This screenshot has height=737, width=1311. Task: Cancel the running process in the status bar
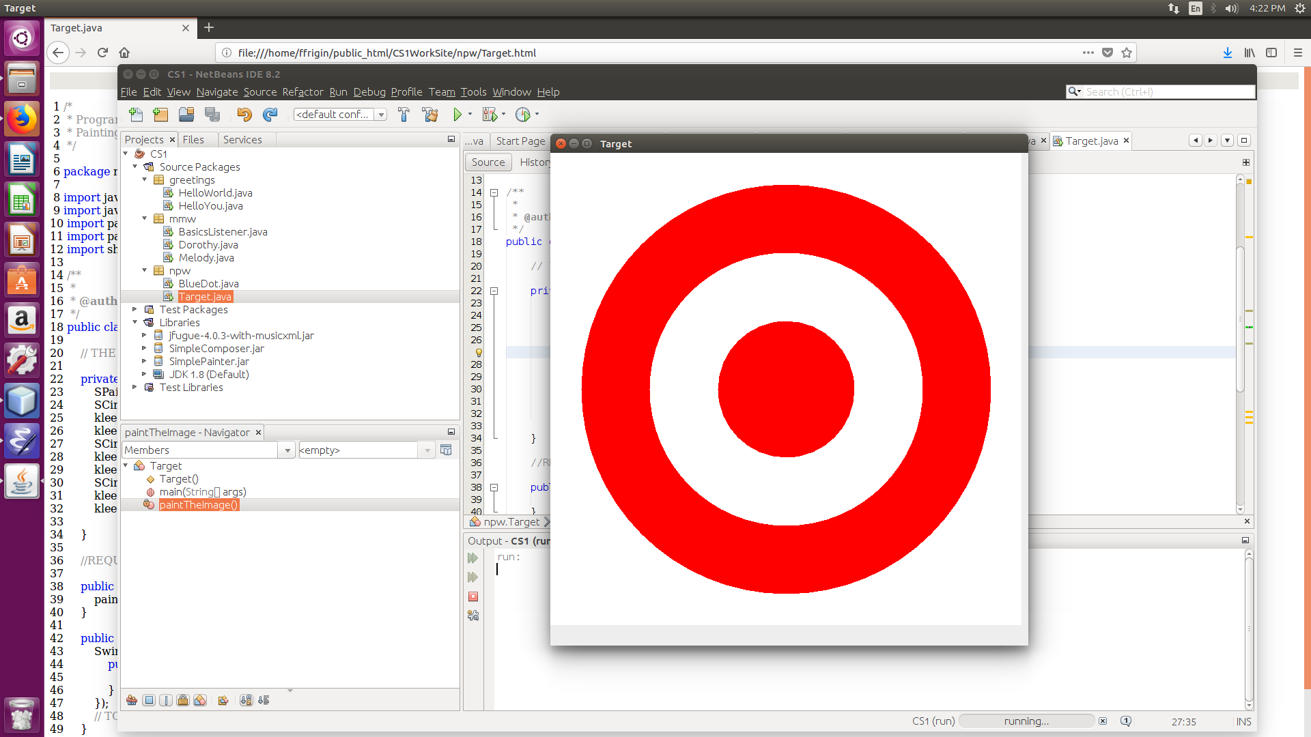click(1103, 721)
